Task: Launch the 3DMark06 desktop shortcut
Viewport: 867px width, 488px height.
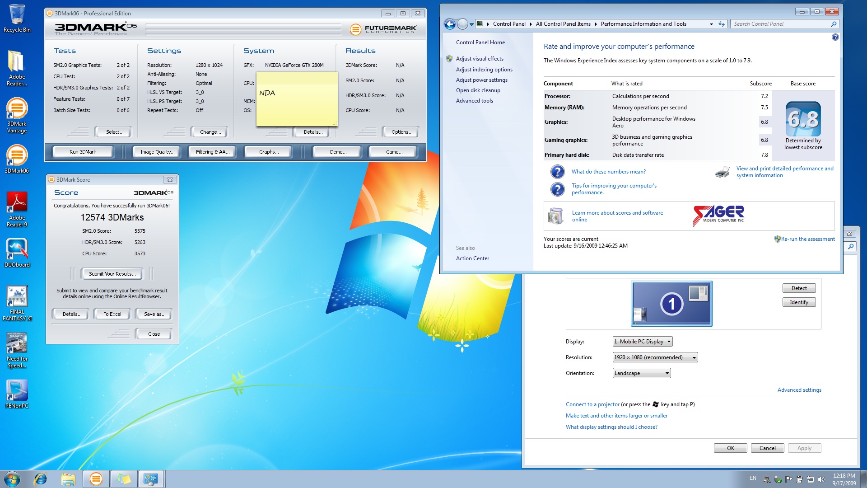Action: pyautogui.click(x=17, y=159)
